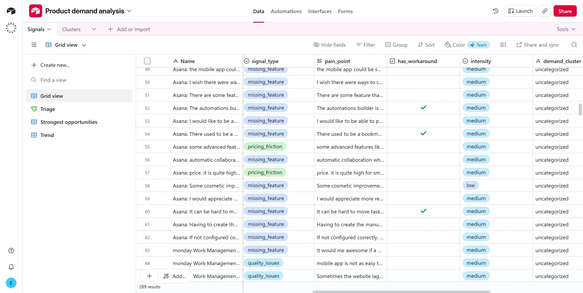Click the Team badge

pos(478,45)
